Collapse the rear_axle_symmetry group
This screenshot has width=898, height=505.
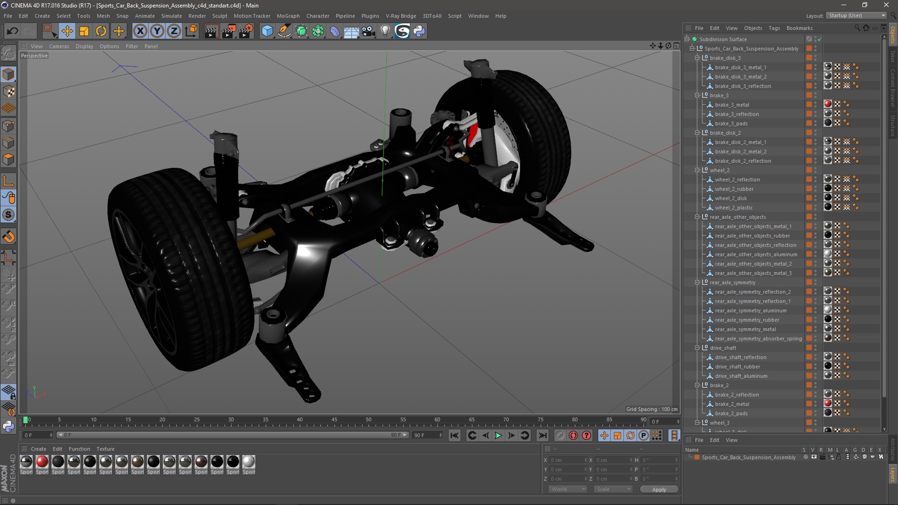(697, 282)
